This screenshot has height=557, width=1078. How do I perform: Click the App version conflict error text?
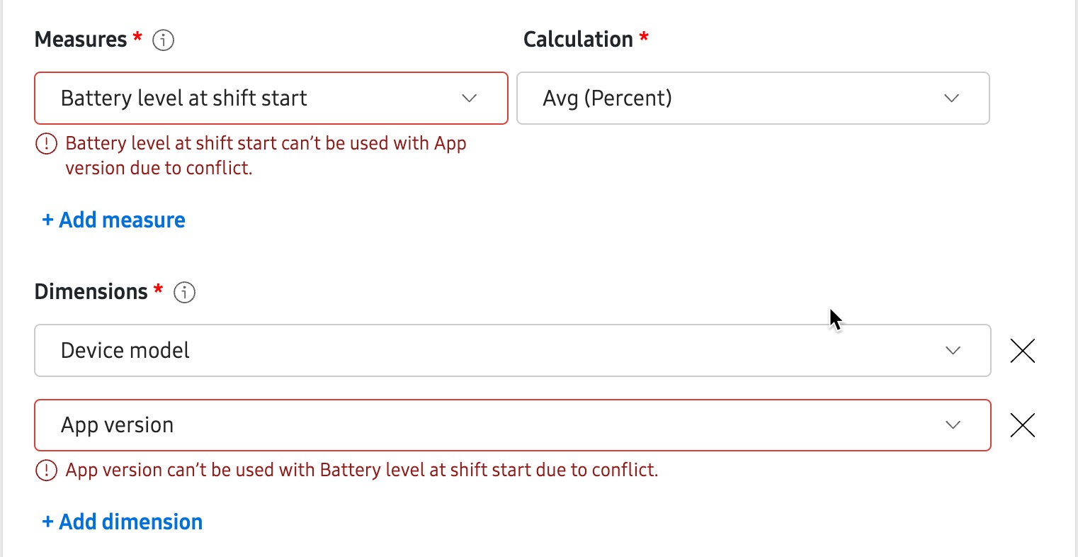[x=361, y=470]
